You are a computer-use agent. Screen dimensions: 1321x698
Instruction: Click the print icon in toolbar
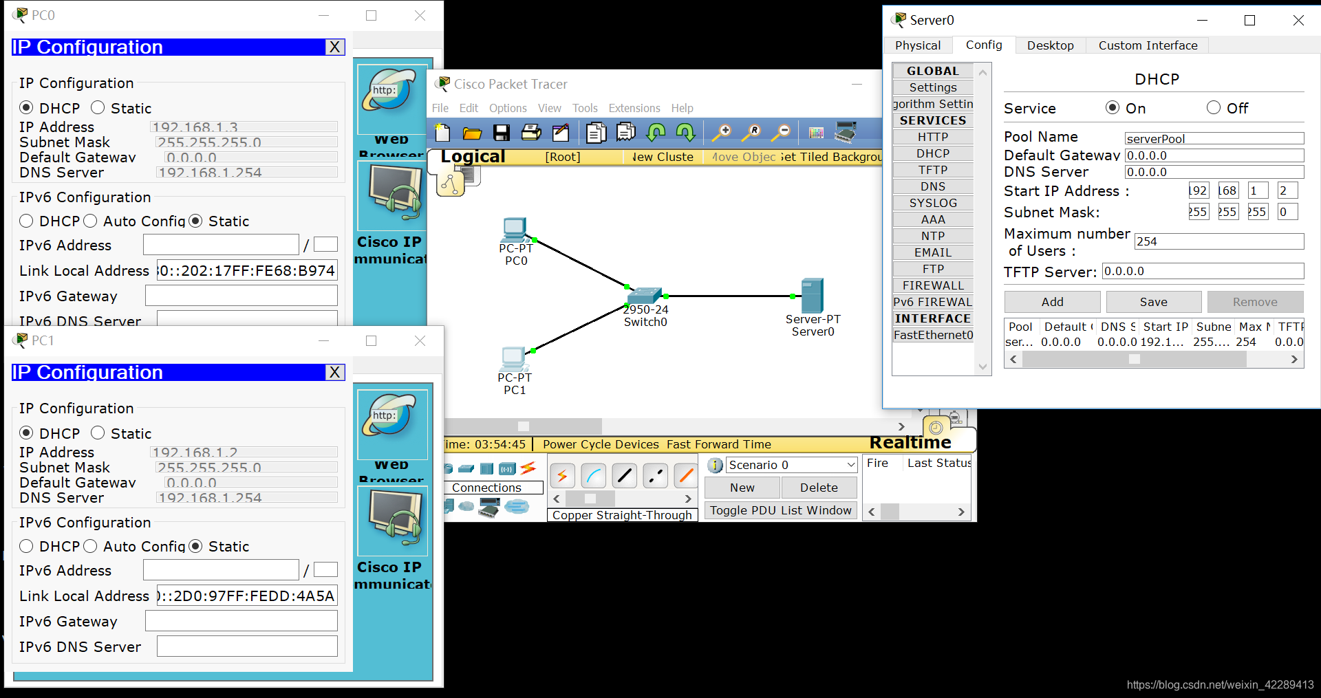[531, 133]
